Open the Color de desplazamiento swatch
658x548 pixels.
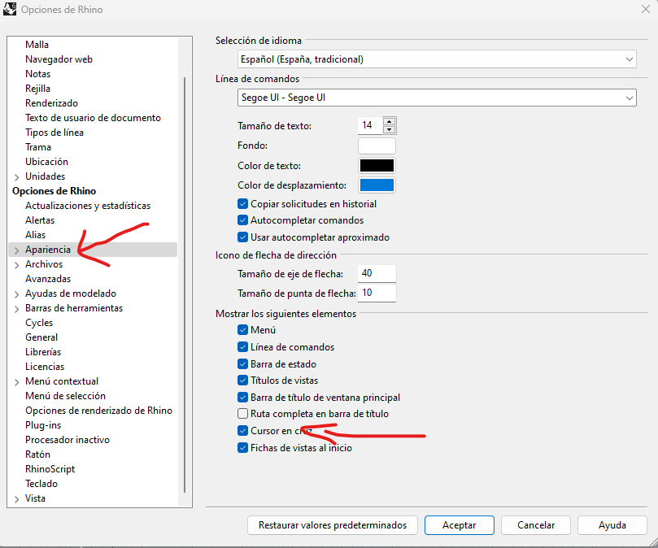coord(377,185)
